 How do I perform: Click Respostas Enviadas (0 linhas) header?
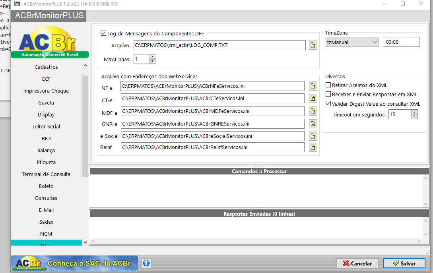click(259, 214)
